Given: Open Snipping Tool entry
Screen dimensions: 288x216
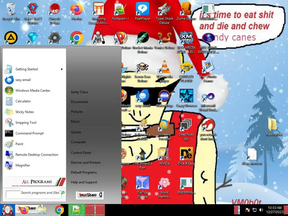Looking at the screenshot, I should (x=34, y=123).
